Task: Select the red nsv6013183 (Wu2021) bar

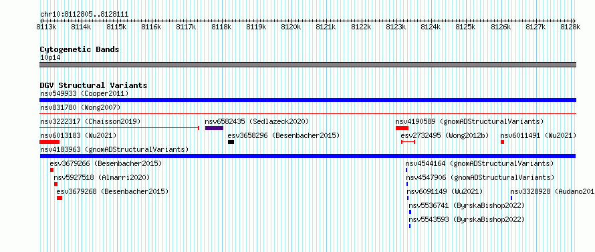Action: [49, 142]
